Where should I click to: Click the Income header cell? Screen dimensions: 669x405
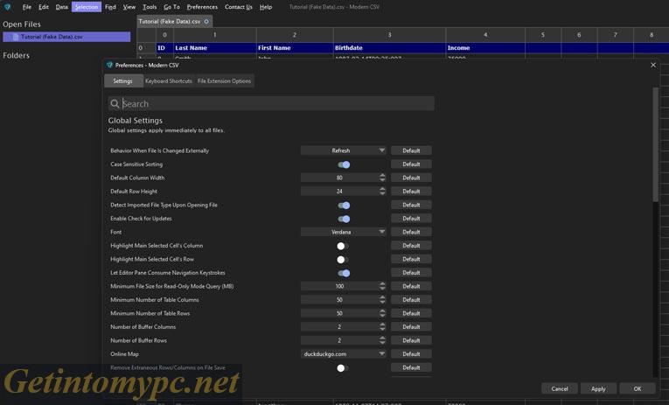coord(485,48)
